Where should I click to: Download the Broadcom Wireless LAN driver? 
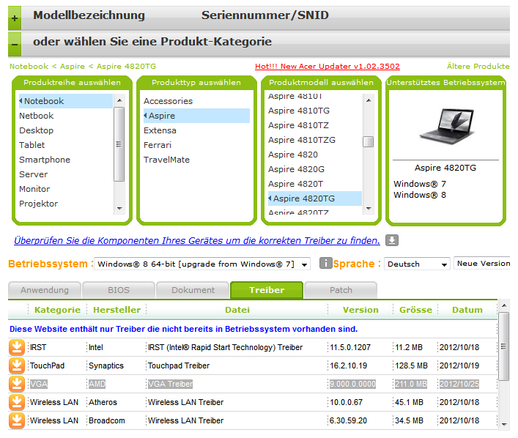click(17, 420)
